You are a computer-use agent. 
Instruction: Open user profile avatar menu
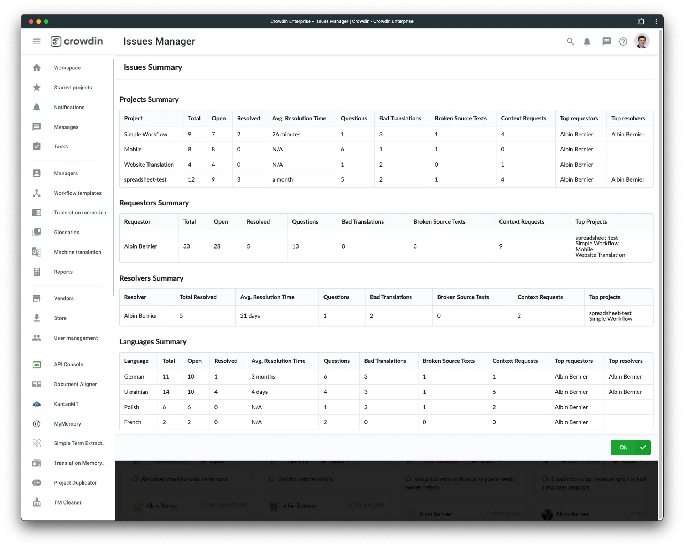coord(643,41)
